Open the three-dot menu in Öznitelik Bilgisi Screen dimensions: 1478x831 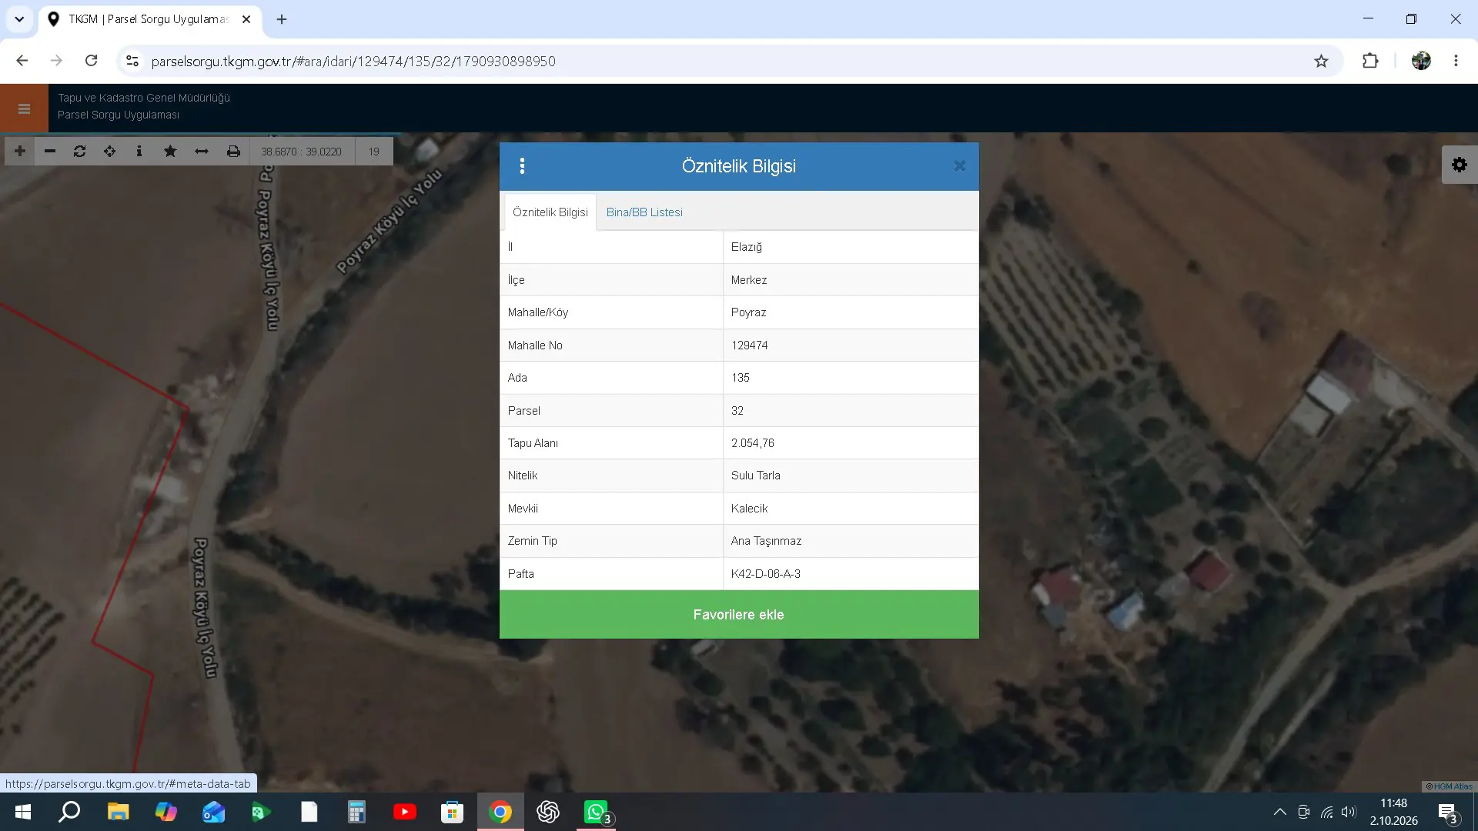coord(523,166)
